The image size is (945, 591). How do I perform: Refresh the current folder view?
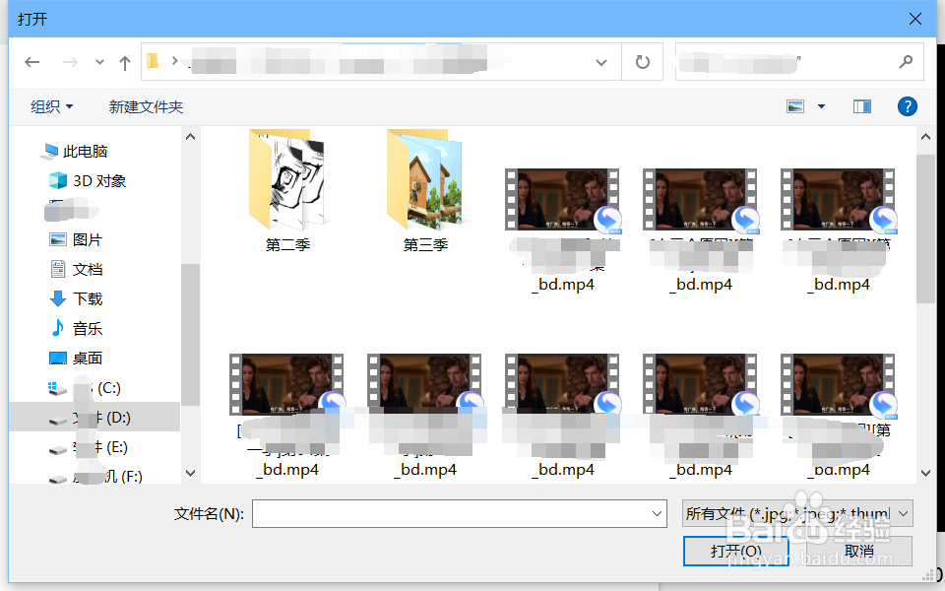click(643, 62)
